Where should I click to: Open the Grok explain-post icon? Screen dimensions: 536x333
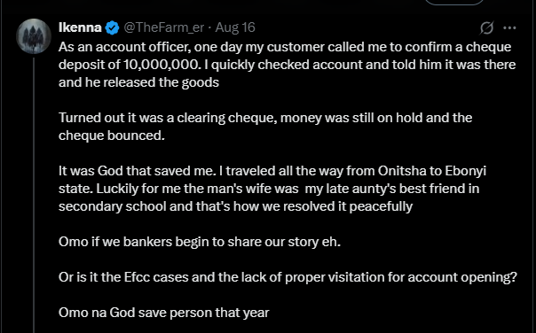click(x=486, y=27)
